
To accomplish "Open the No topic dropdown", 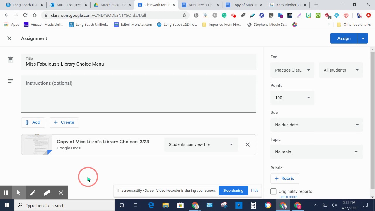I will coord(317,152).
